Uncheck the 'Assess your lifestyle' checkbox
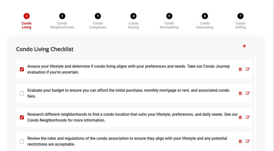 [22, 69]
